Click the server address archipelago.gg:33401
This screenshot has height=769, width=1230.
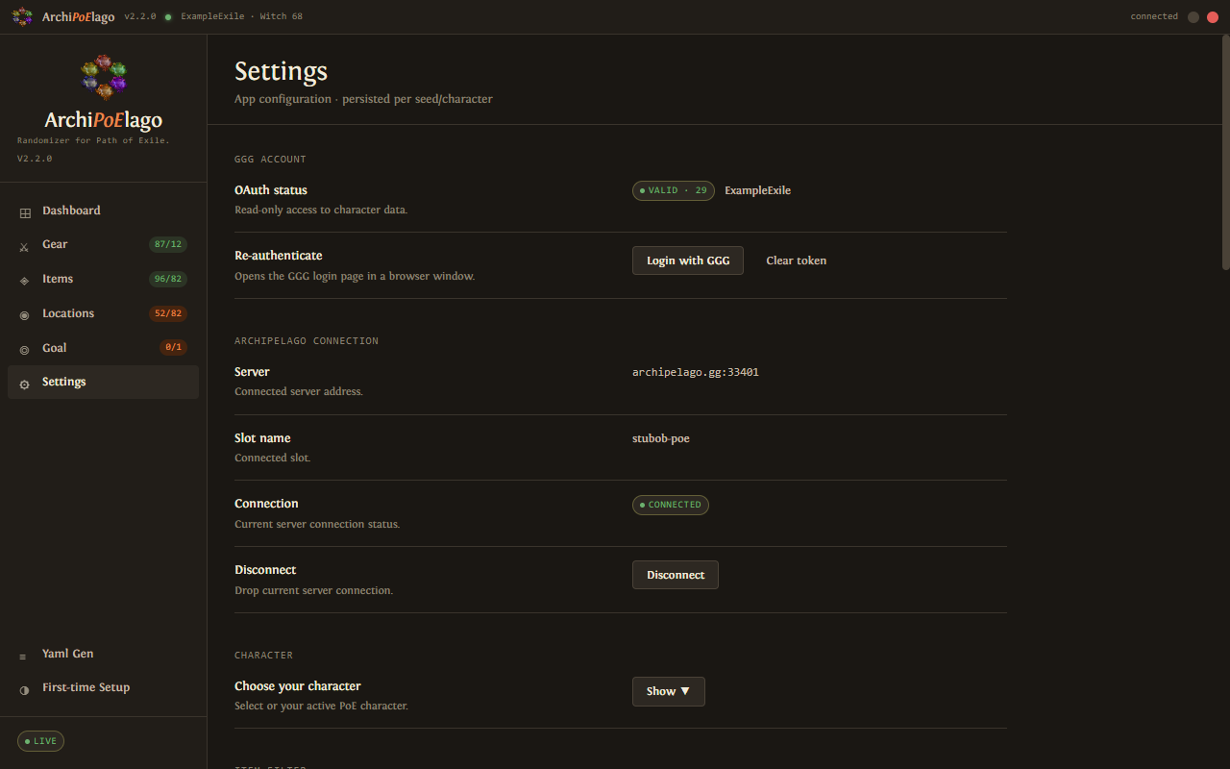tap(696, 372)
